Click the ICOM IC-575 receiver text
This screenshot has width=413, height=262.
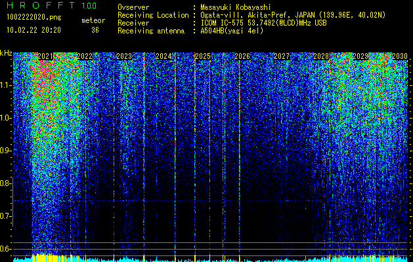[263, 23]
